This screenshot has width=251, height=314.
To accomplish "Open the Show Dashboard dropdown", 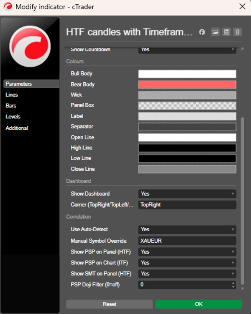I will (x=187, y=194).
